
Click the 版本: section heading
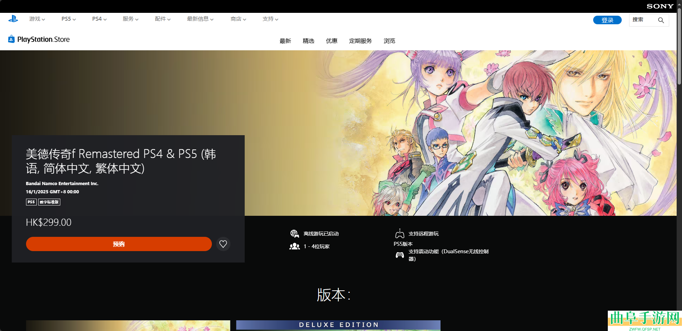tap(334, 295)
